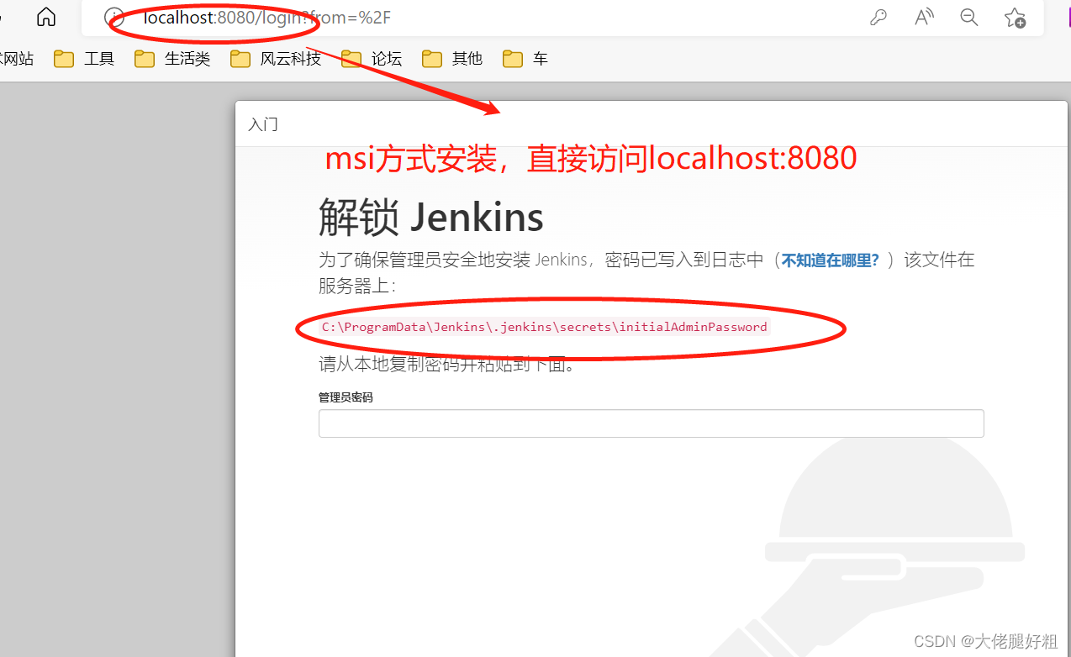1071x657 pixels.
Task: Click the 解锁 Jenkins heading
Action: 431,218
